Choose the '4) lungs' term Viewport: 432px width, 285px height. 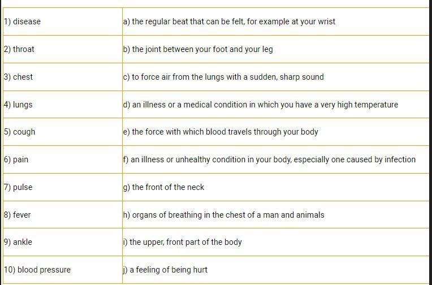[19, 105]
